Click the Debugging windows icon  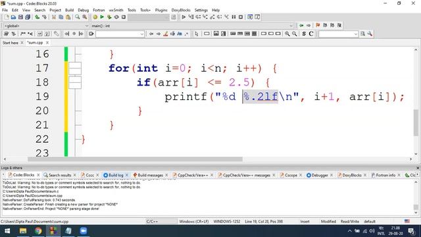click(x=250, y=17)
